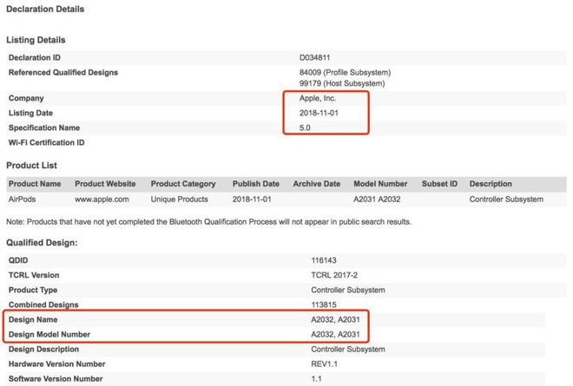573x386 pixels.
Task: Click the 99179 (Host Subsystem) entry
Action: coord(342,83)
